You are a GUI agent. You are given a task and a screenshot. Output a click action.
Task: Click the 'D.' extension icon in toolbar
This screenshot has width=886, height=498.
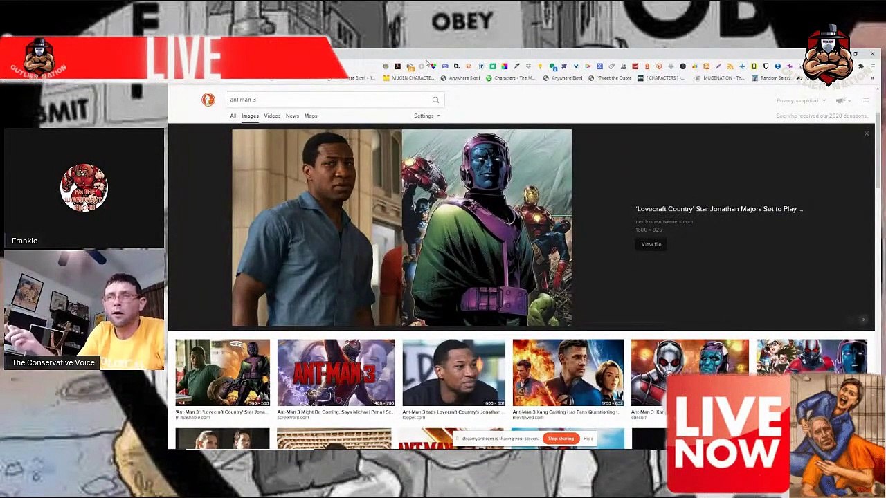coord(457,66)
